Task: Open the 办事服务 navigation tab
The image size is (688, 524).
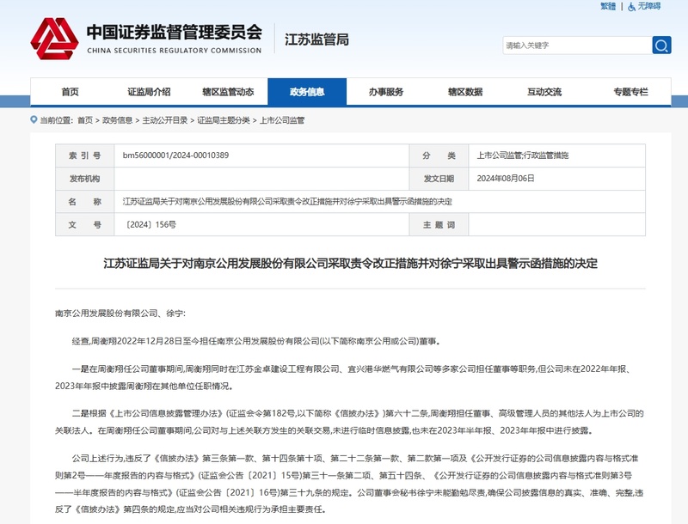Action: click(385, 92)
